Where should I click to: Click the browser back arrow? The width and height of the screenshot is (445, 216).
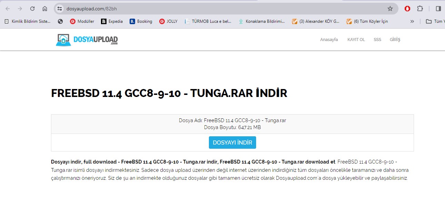[x=8, y=9]
